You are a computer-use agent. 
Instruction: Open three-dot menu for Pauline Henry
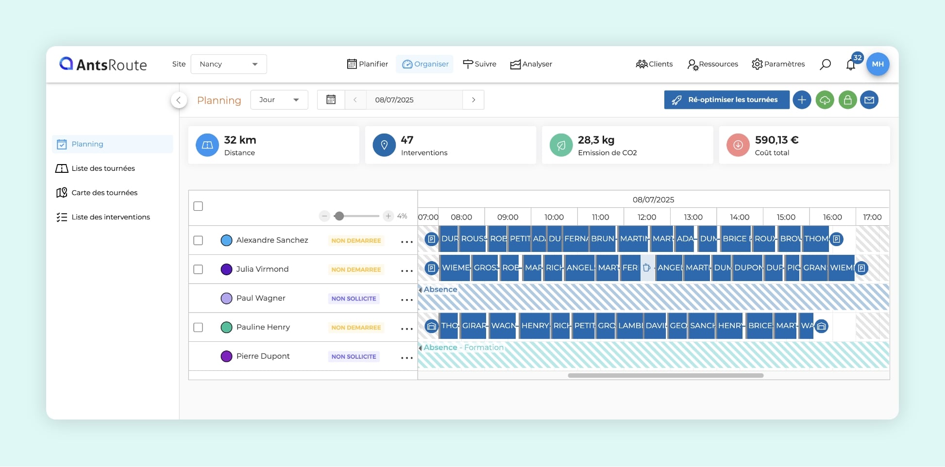[x=407, y=329]
